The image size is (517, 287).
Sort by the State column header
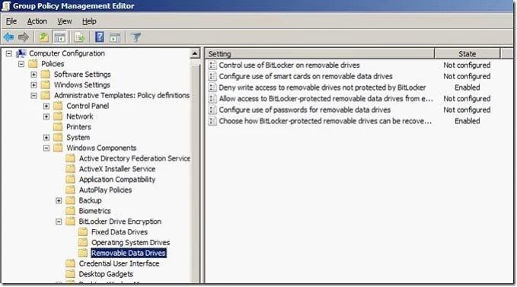(x=468, y=54)
